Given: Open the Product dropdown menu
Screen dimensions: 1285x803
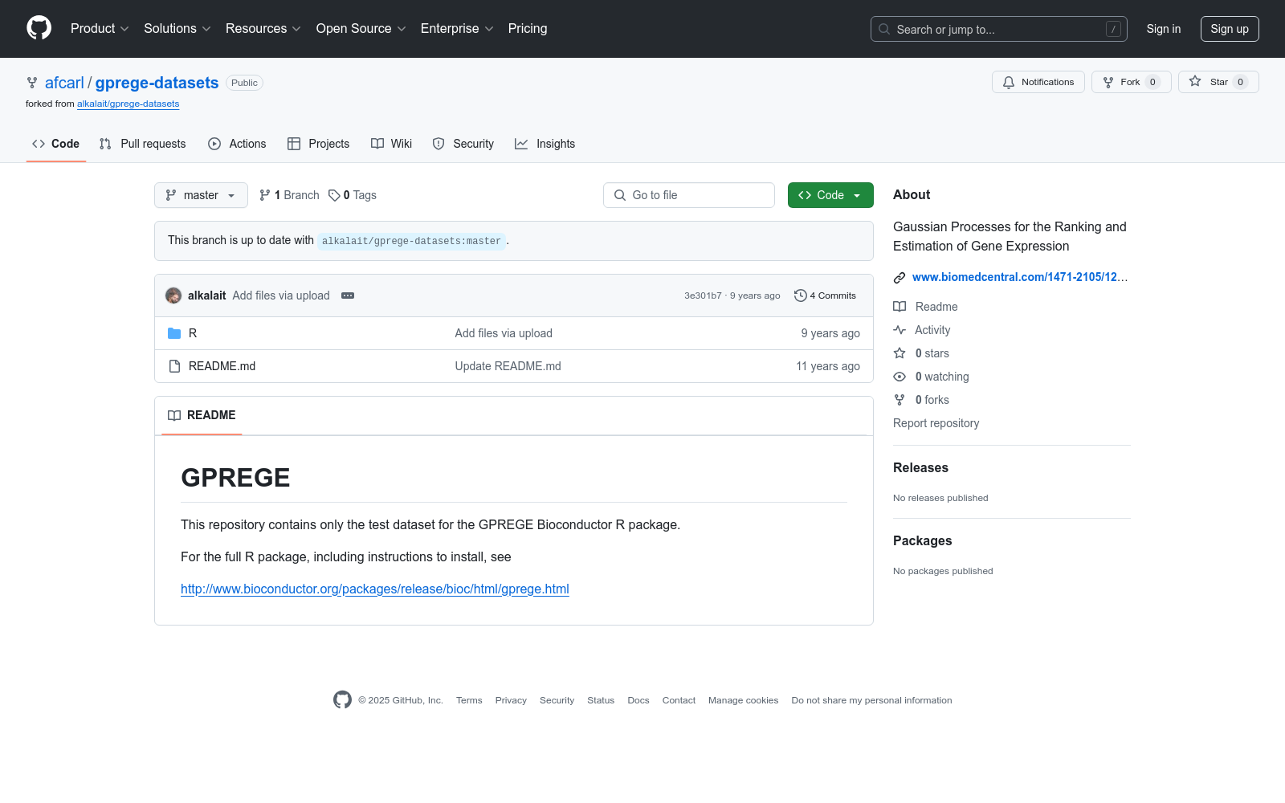Looking at the screenshot, I should pyautogui.click(x=100, y=28).
